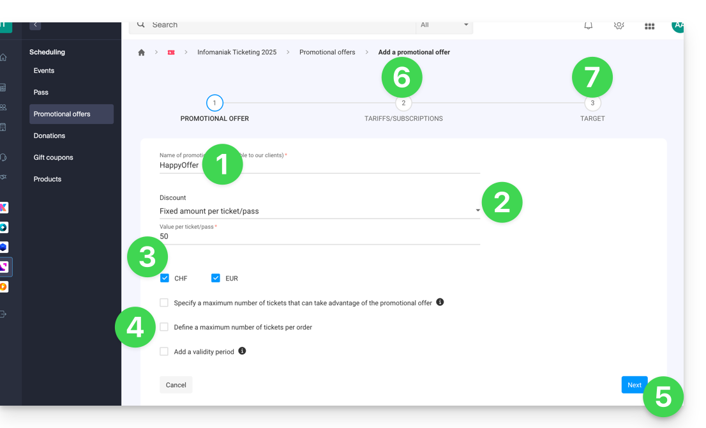Click the red ticket icon in breadcrumb

[170, 52]
